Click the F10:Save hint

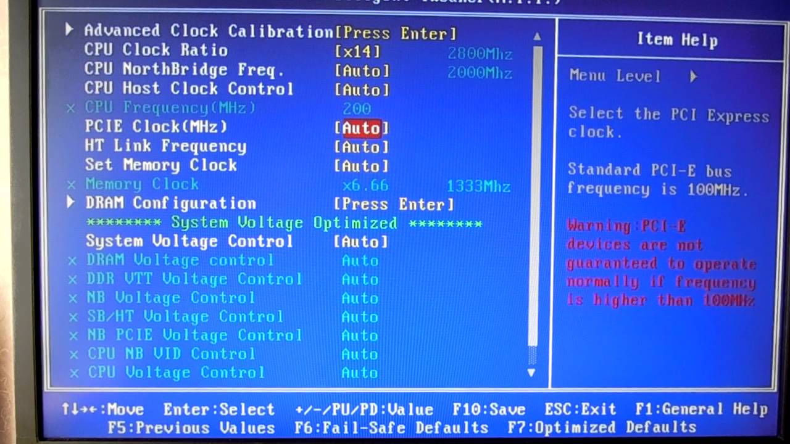[x=489, y=409]
